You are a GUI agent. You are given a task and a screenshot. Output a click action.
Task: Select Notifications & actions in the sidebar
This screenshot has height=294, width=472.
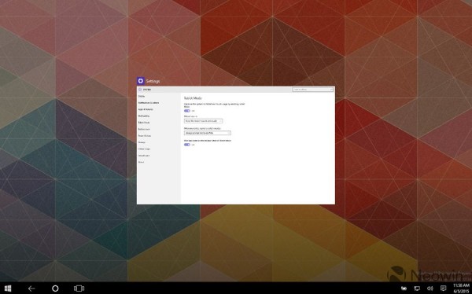coord(149,103)
